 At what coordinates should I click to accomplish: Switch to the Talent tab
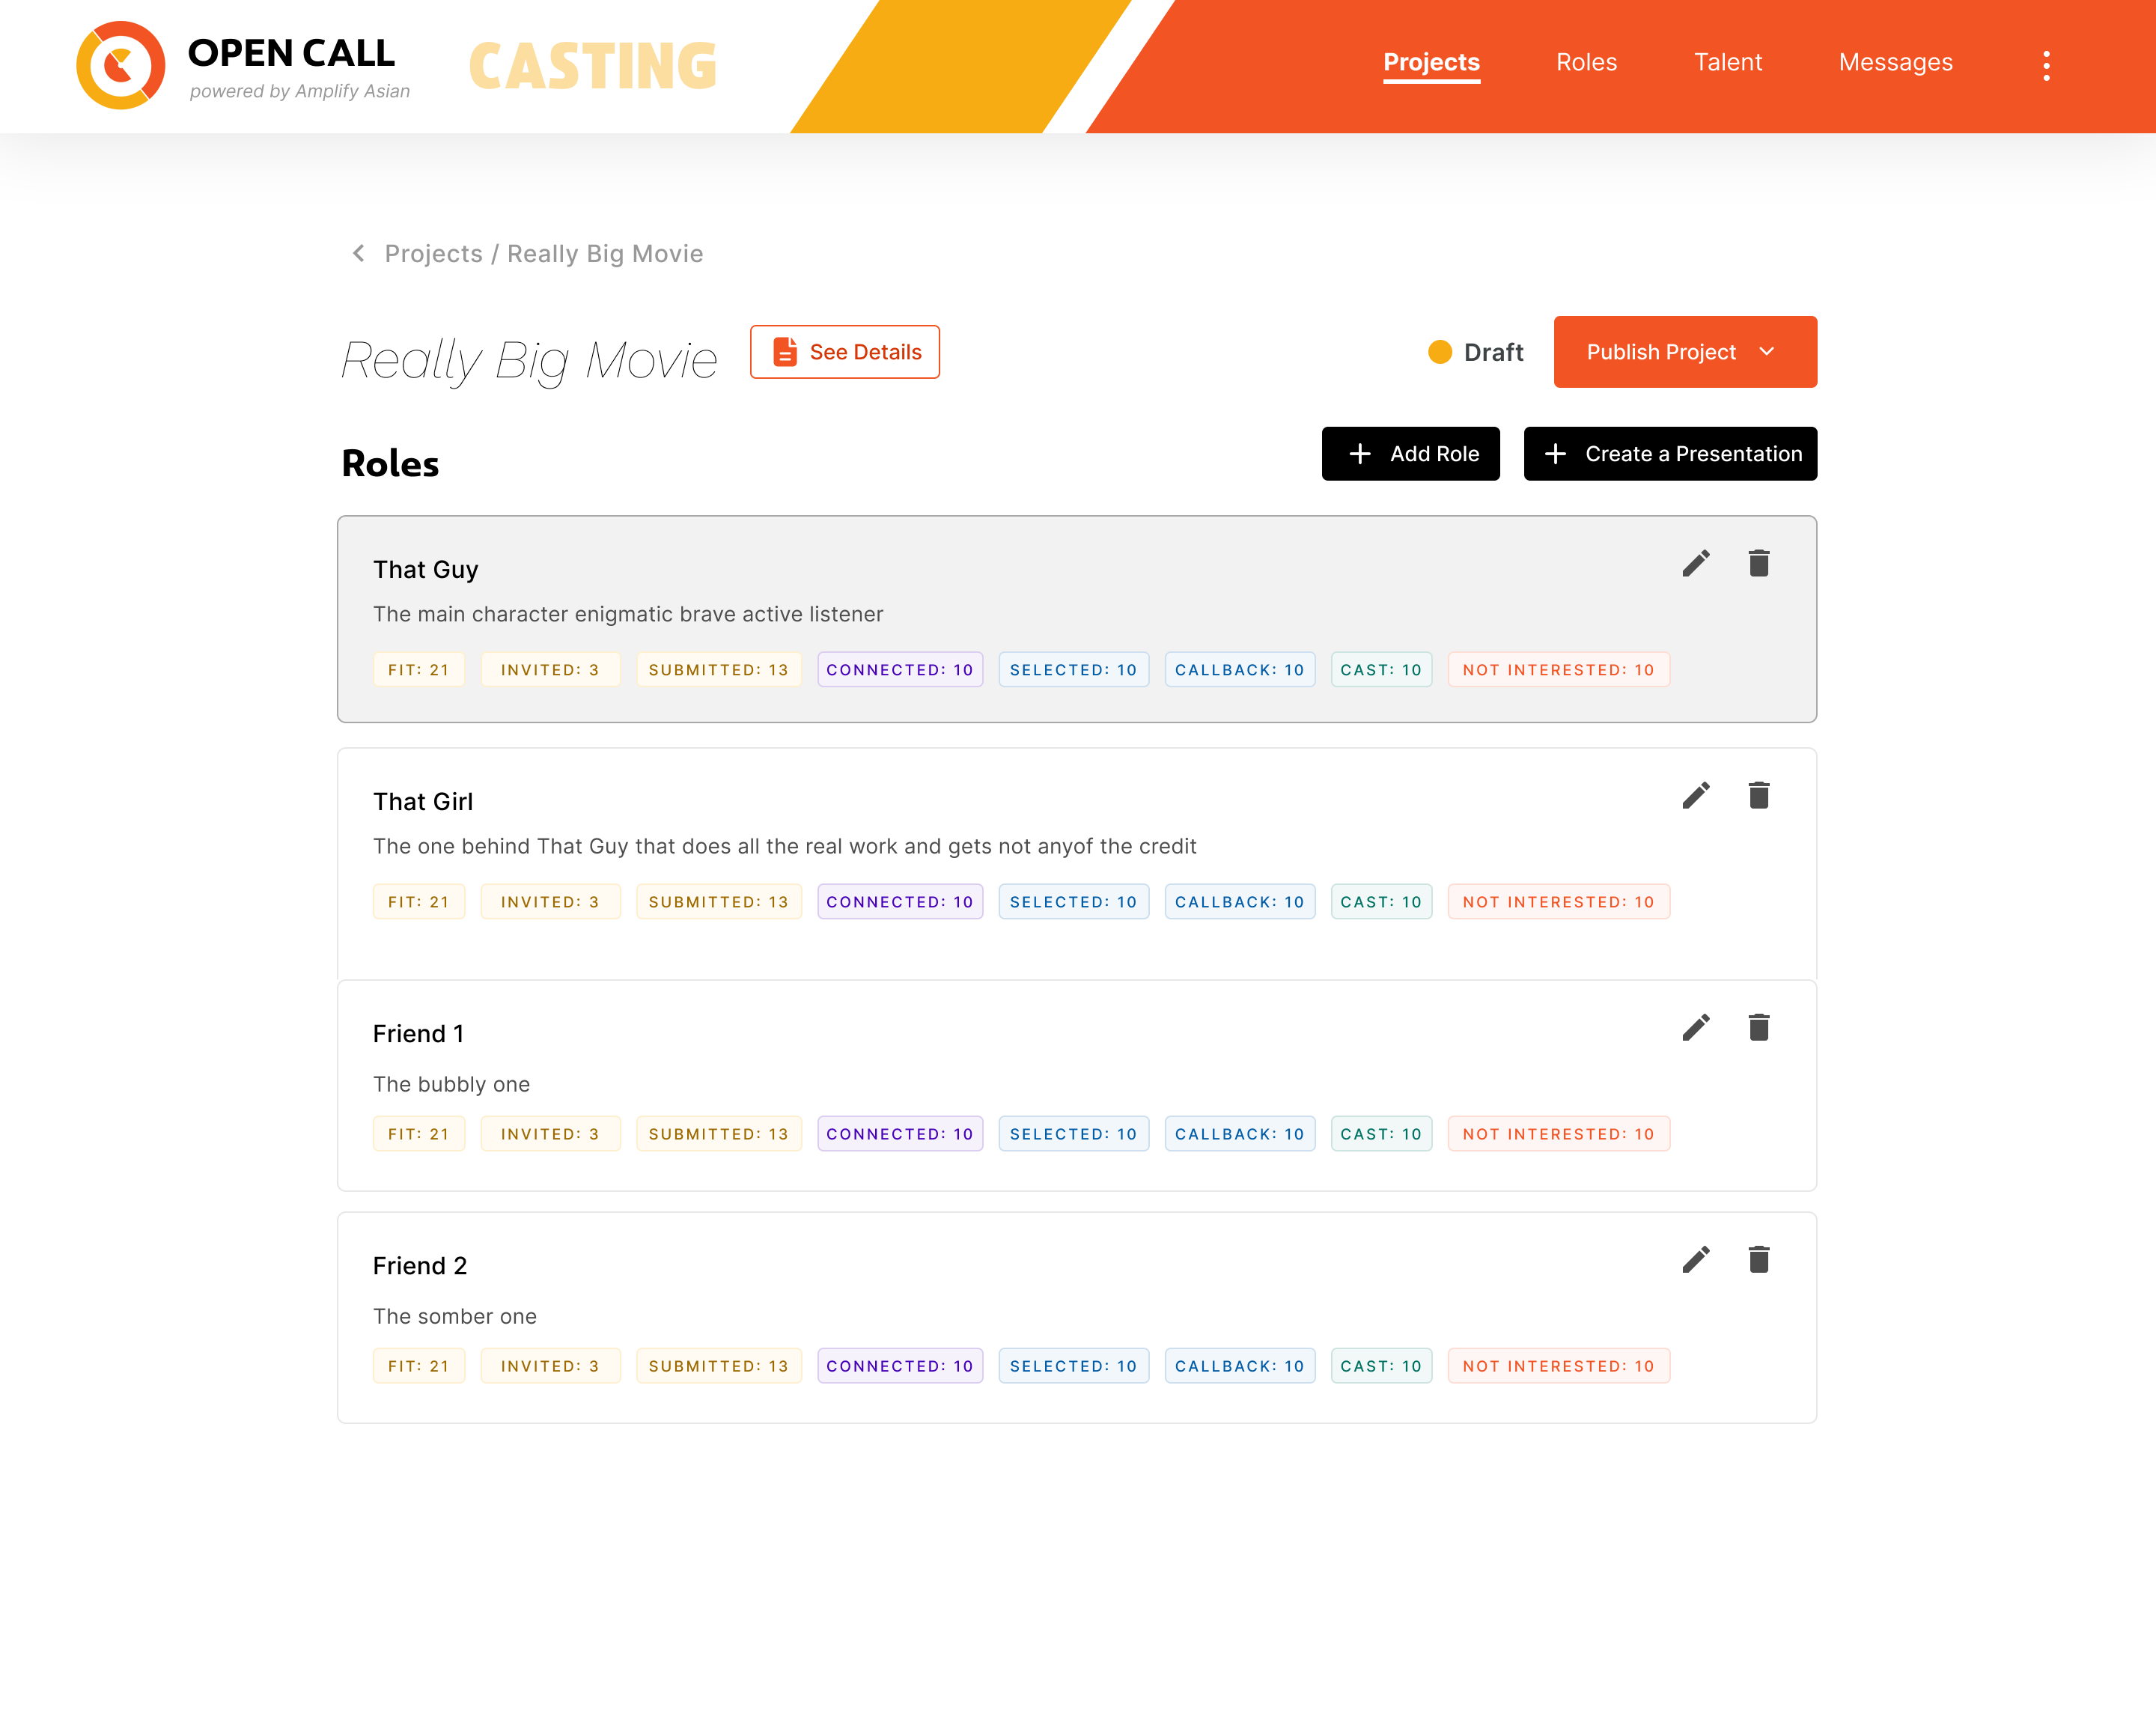[1727, 63]
